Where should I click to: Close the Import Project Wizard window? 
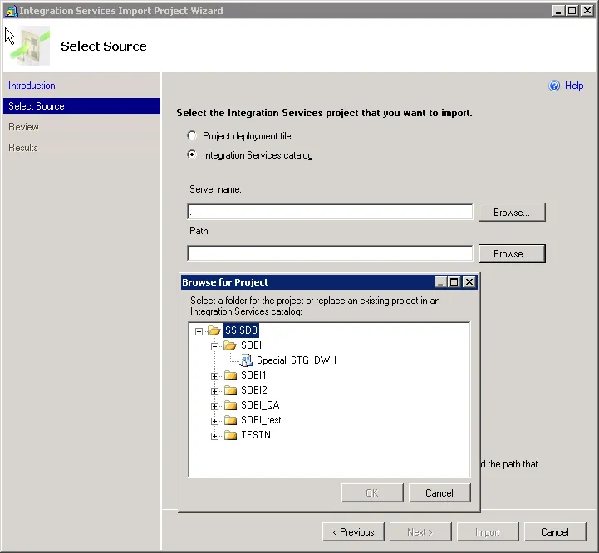pyautogui.click(x=587, y=11)
